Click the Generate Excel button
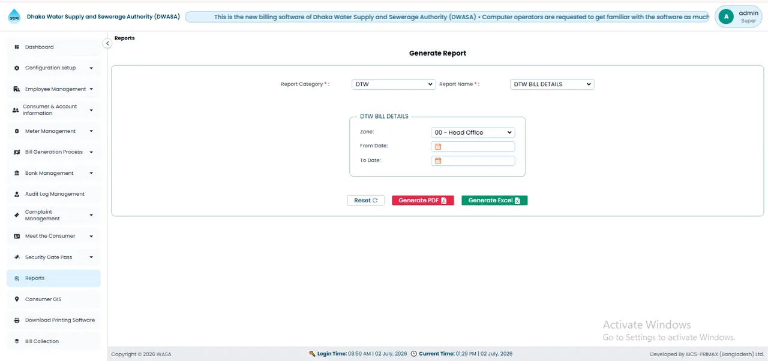 (x=494, y=201)
